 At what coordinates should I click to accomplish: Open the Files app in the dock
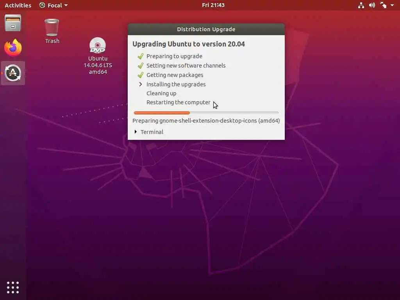click(13, 23)
